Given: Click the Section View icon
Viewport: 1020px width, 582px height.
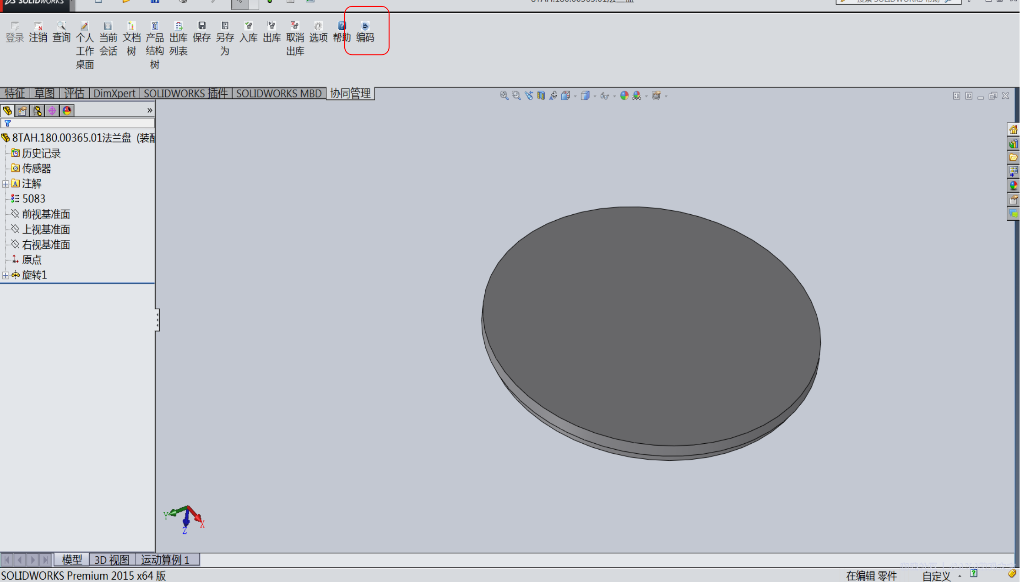Looking at the screenshot, I should [x=541, y=95].
